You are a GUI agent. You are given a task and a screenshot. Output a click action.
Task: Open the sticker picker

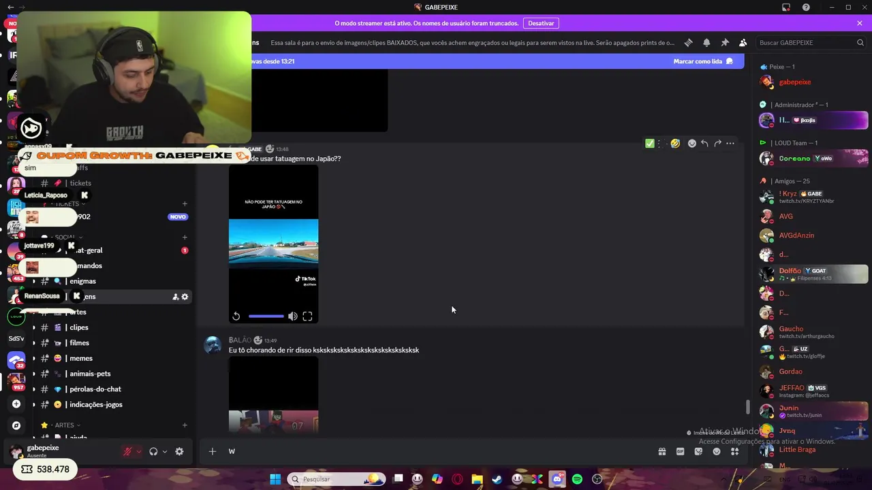(698, 451)
